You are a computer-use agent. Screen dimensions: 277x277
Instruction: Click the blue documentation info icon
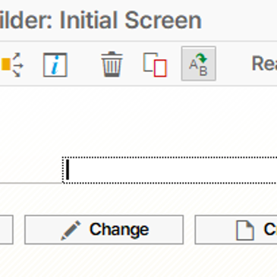tap(55, 65)
